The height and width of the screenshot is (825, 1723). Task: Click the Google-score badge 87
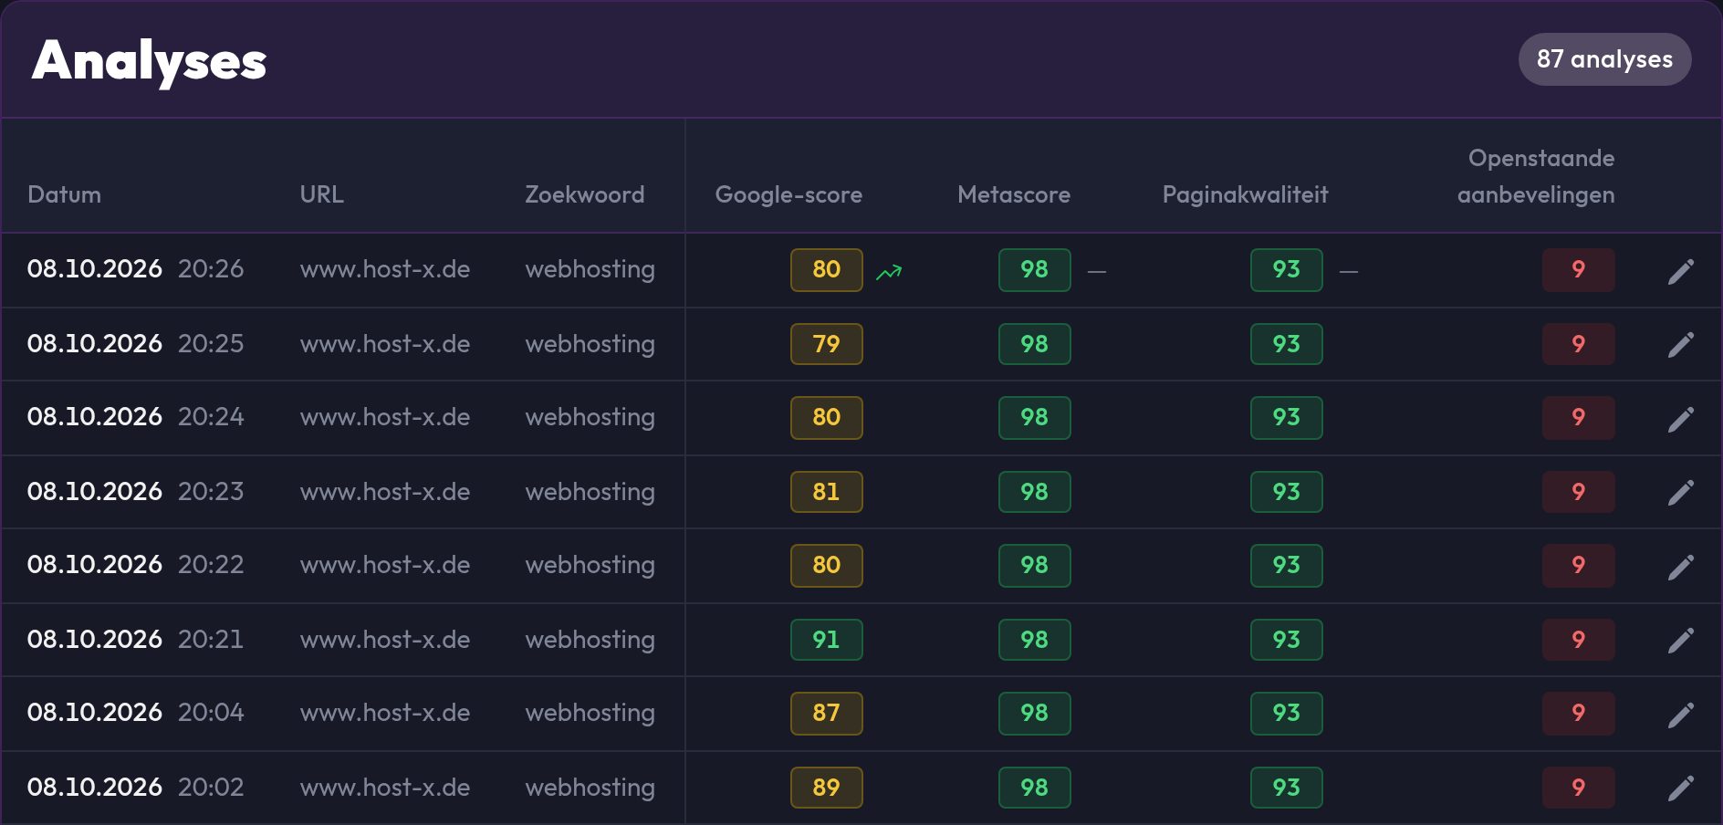pyautogui.click(x=827, y=713)
